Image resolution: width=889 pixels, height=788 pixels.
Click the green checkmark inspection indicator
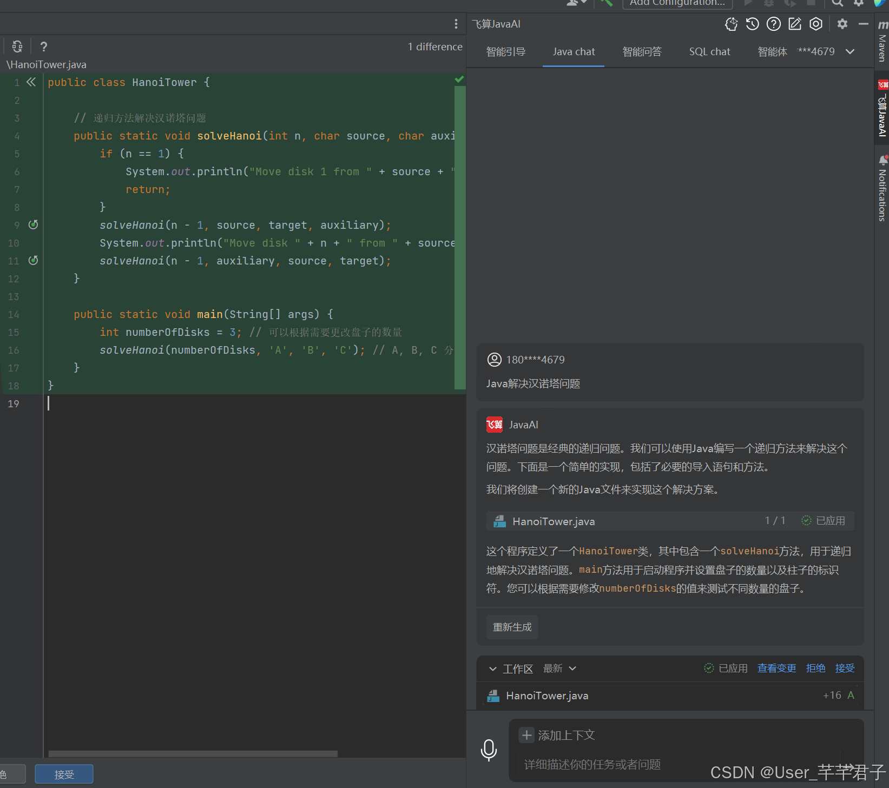point(459,80)
